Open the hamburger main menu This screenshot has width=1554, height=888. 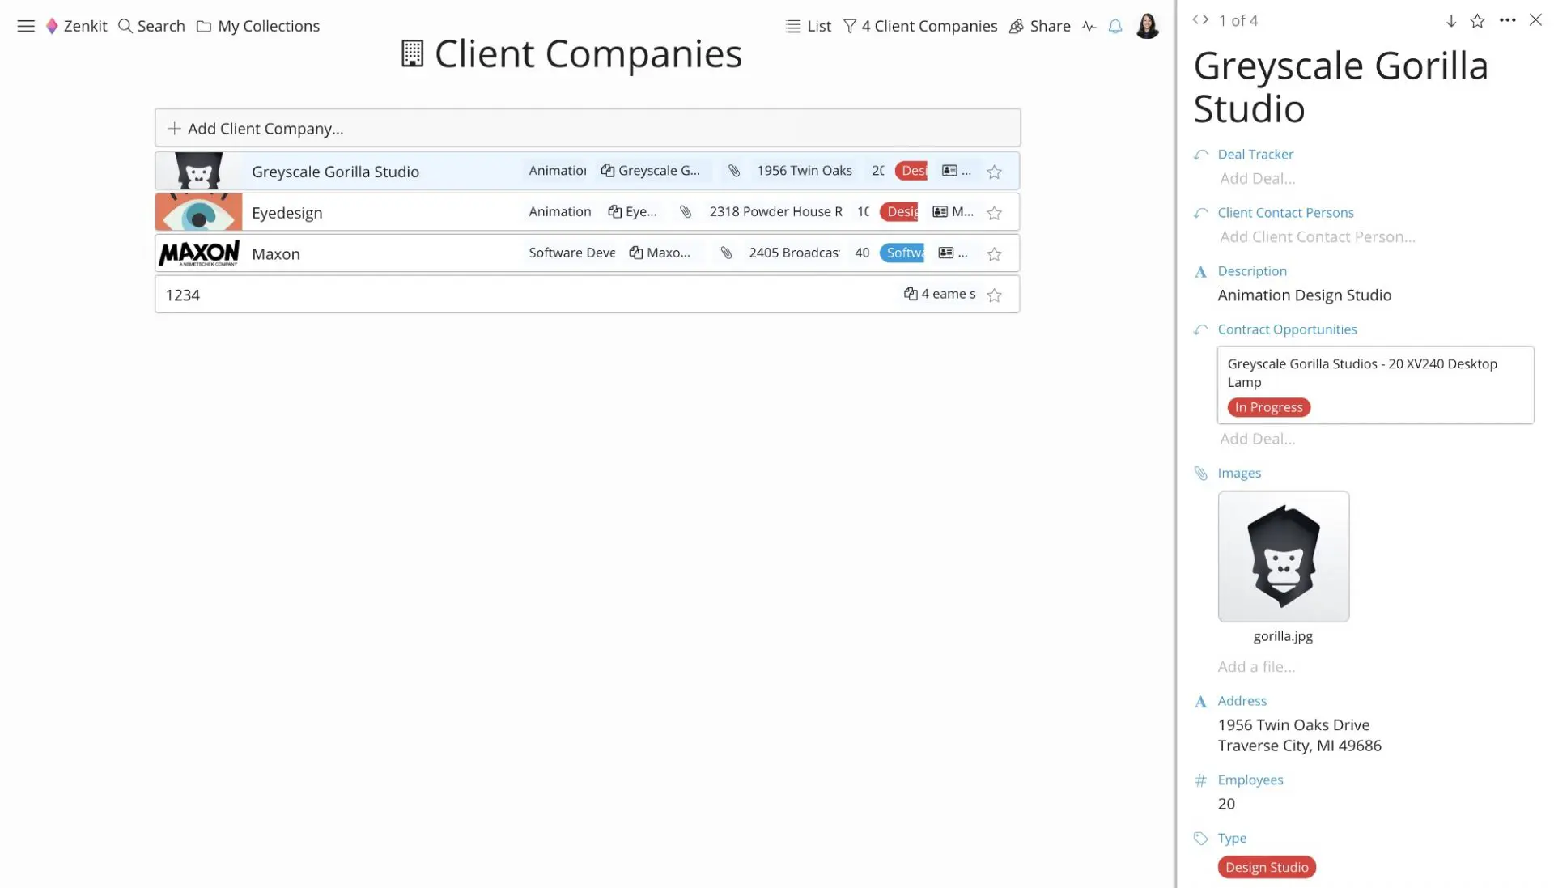(26, 26)
